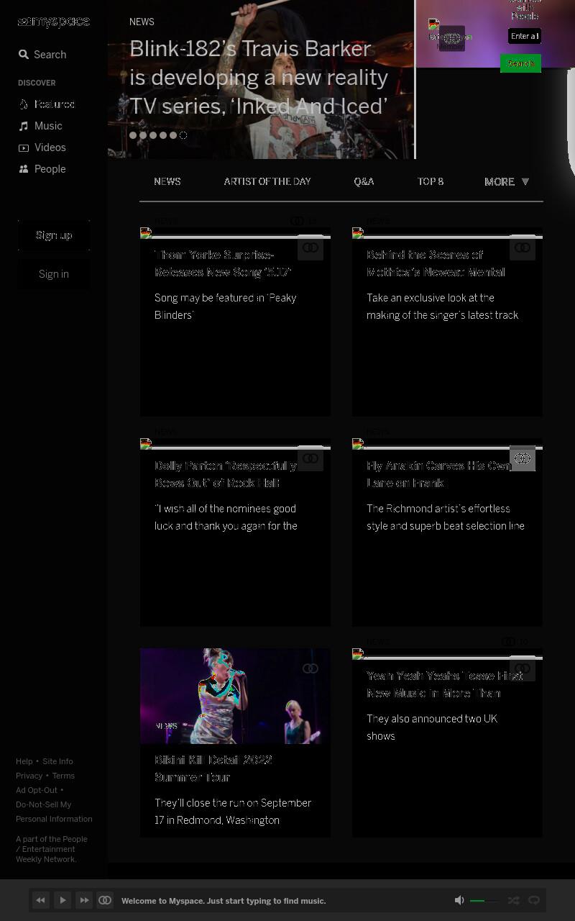This screenshot has width=575, height=921.
Task: Click the Sign in button
Action: (x=54, y=274)
